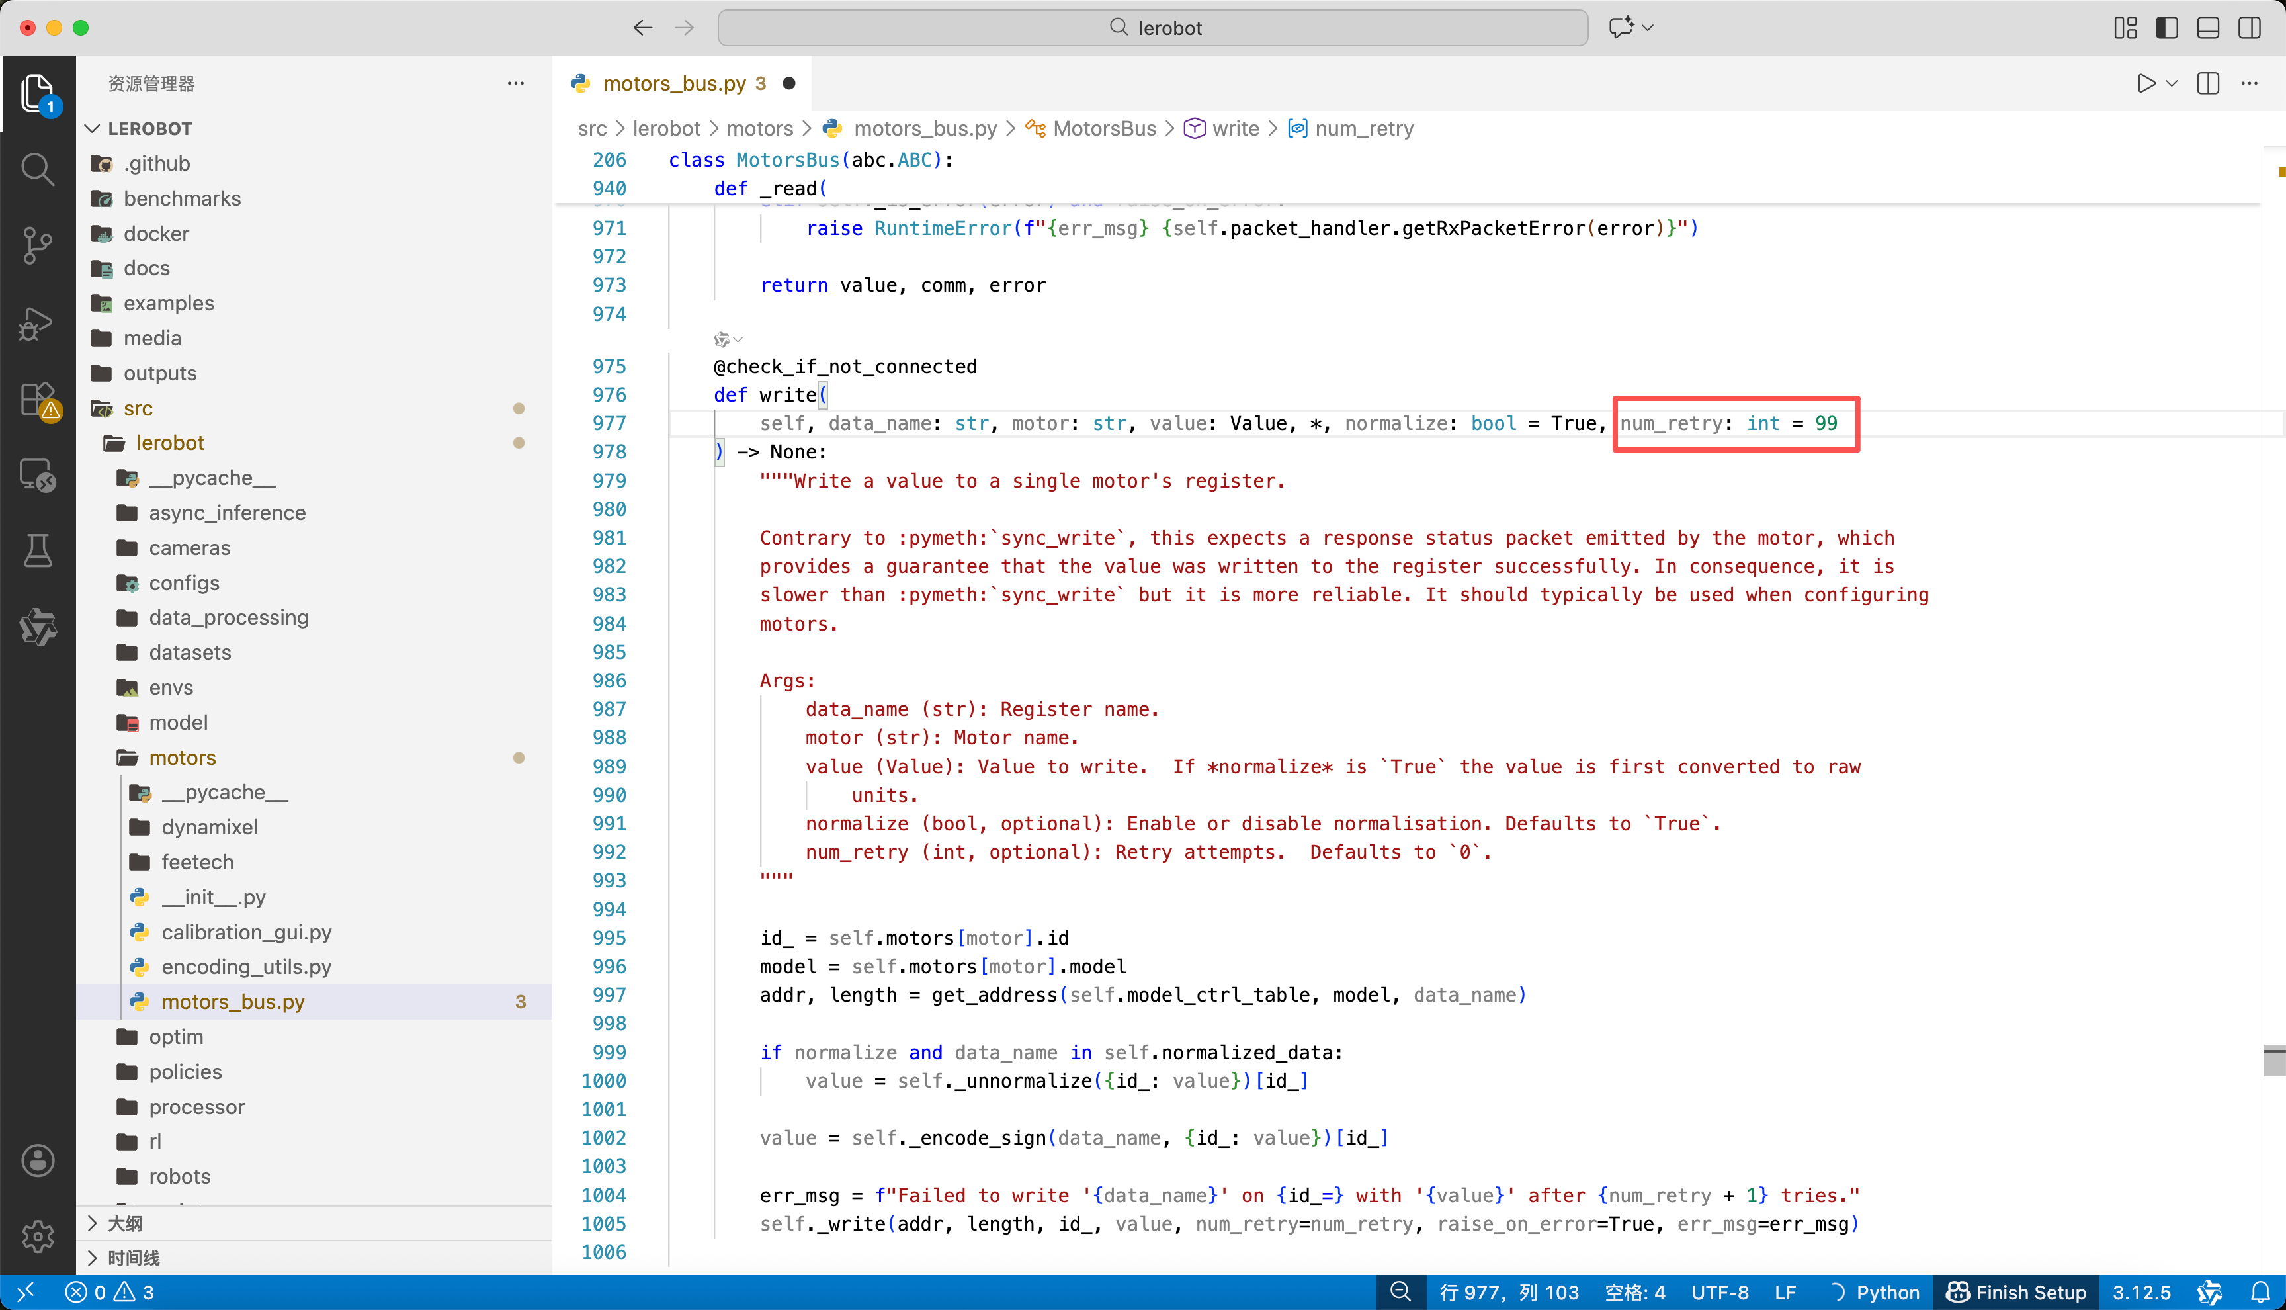Open Copilot dropdown chevron in title bar
This screenshot has height=1310, width=2286.
tap(1648, 28)
